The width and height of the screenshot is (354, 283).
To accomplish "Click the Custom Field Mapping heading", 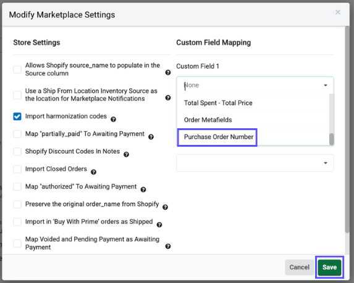I will coord(213,43).
